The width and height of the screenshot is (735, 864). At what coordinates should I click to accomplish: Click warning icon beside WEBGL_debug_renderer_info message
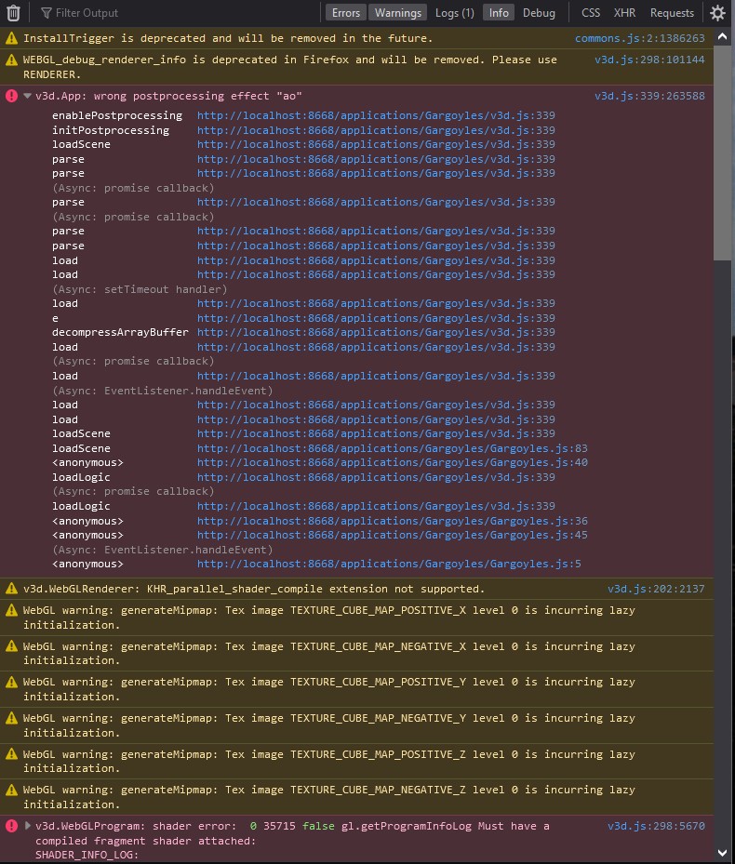coord(11,60)
